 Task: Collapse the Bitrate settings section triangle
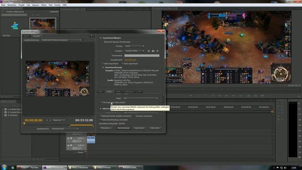[x=101, y=109]
